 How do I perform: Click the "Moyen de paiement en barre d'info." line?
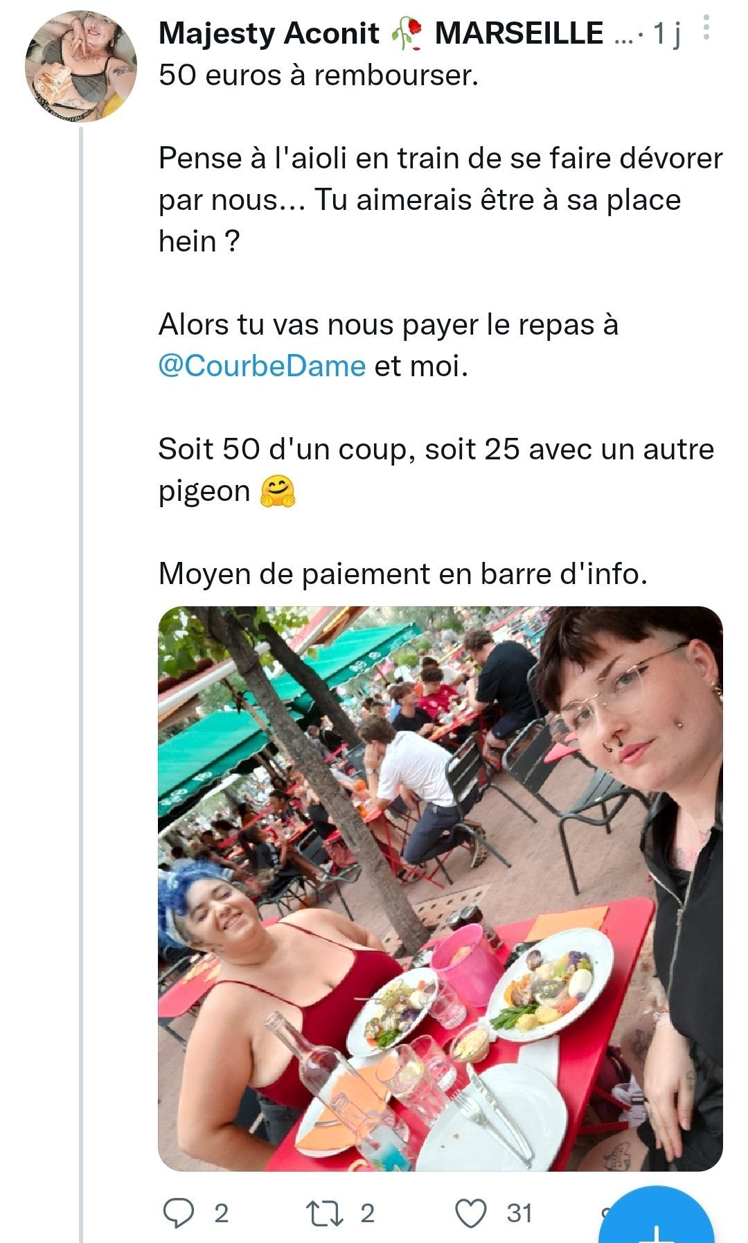click(x=403, y=574)
